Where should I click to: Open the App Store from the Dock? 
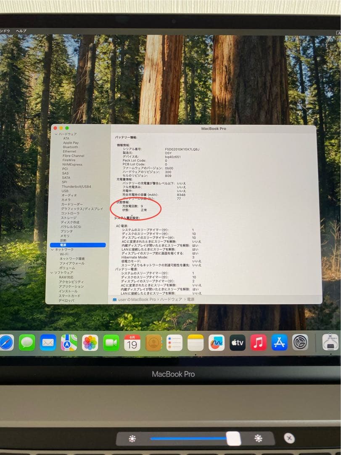[279, 343]
